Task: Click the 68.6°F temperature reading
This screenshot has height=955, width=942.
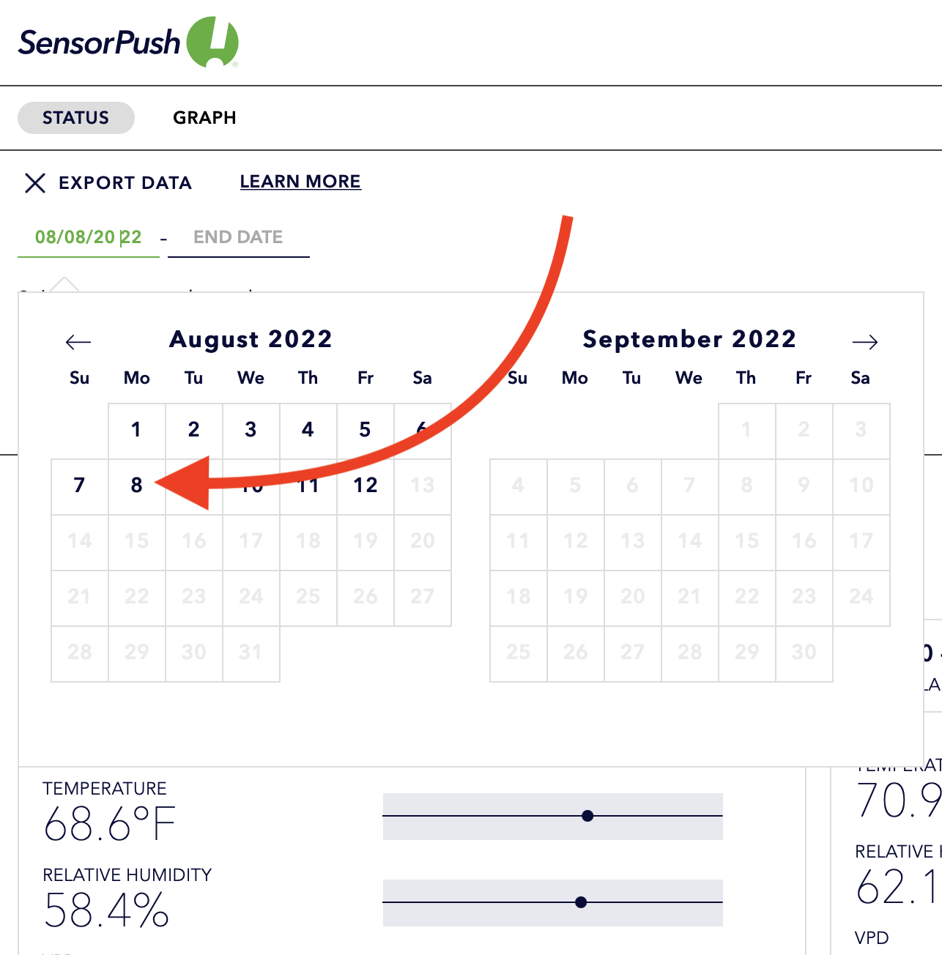Action: (x=110, y=824)
